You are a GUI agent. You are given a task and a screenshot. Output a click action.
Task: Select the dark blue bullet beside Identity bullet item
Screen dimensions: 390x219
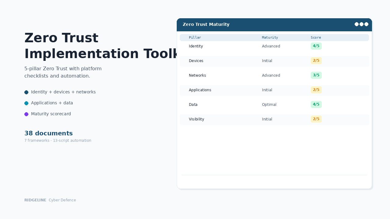coord(27,92)
